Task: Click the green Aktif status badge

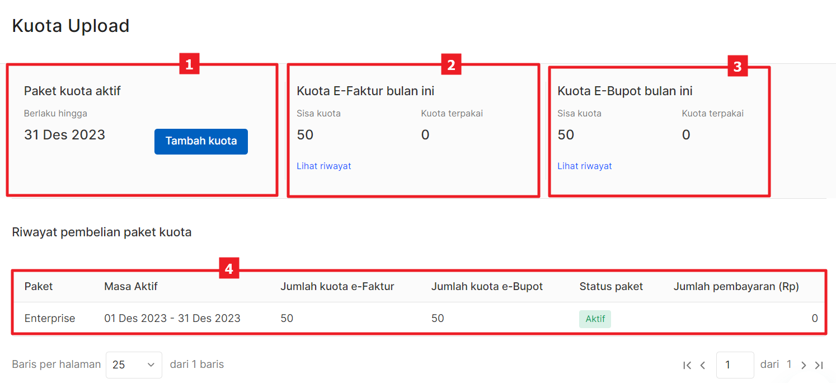Action: tap(595, 319)
